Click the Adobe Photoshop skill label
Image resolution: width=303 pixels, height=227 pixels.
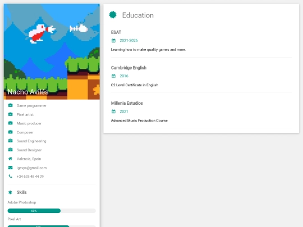(22, 202)
